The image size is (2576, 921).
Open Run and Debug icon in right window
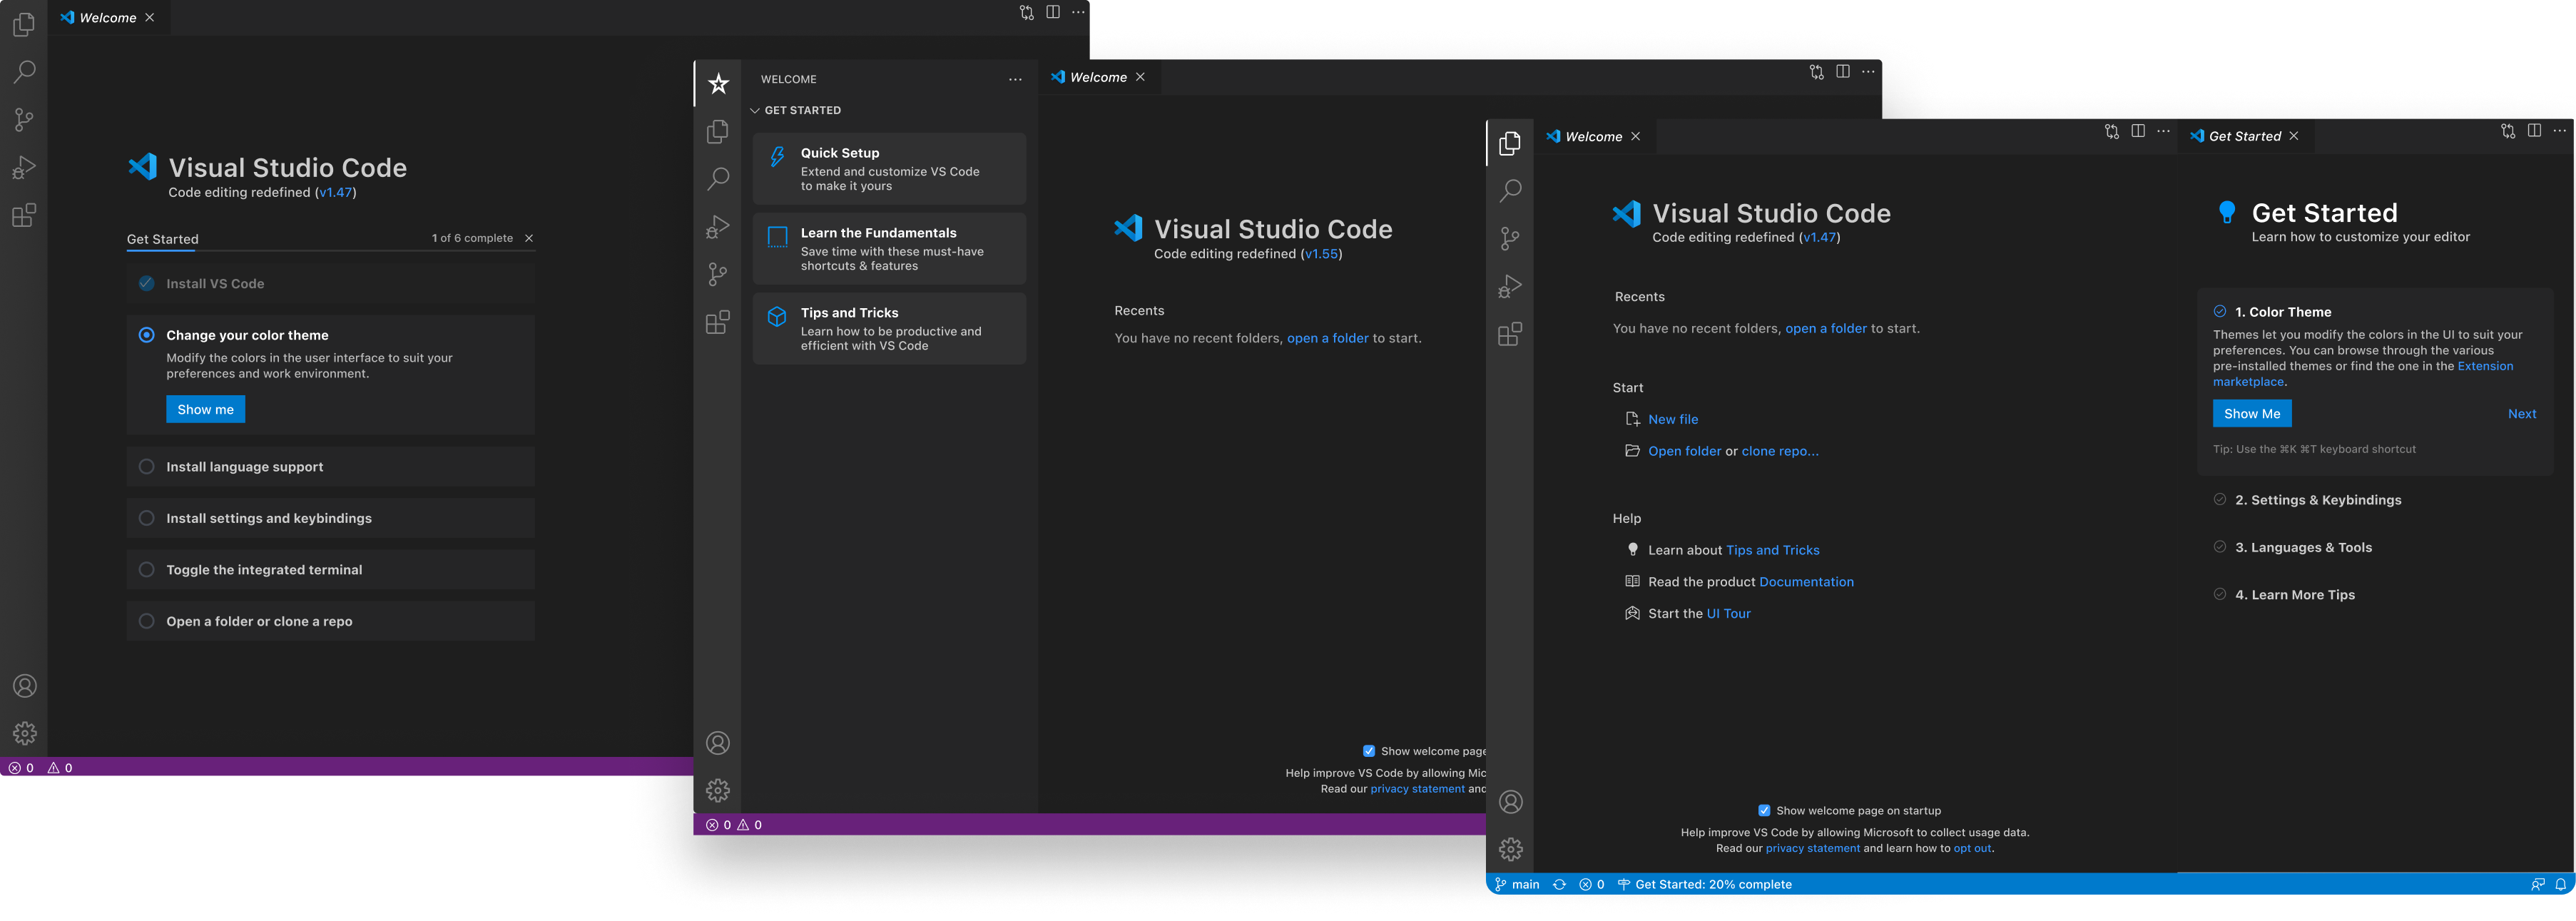pyautogui.click(x=1510, y=287)
